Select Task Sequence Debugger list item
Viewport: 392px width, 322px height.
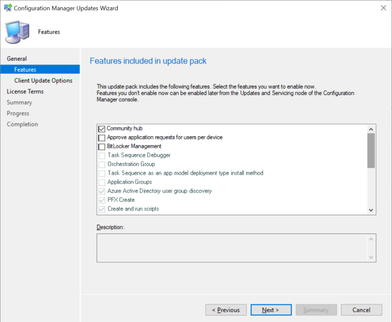pos(139,155)
